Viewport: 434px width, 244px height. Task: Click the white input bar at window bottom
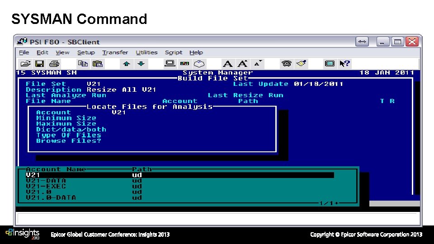217,219
